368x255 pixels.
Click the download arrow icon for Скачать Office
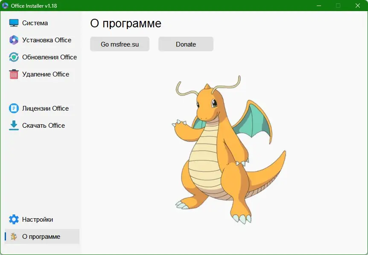14,126
